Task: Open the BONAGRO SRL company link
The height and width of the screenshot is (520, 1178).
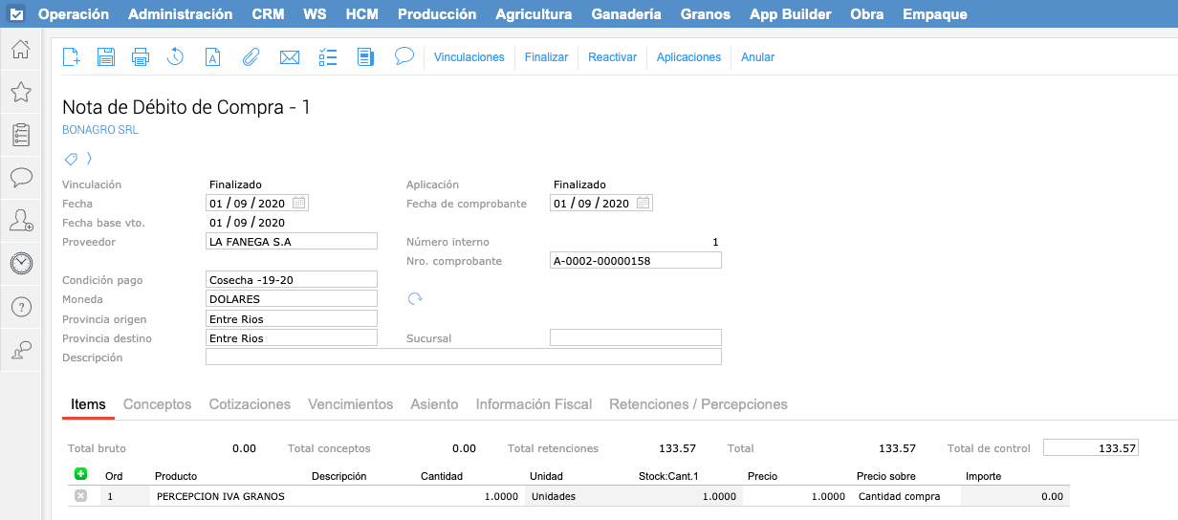Action: click(x=99, y=130)
